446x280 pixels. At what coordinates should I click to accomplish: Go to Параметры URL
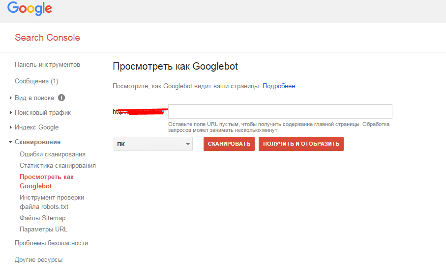point(43,229)
